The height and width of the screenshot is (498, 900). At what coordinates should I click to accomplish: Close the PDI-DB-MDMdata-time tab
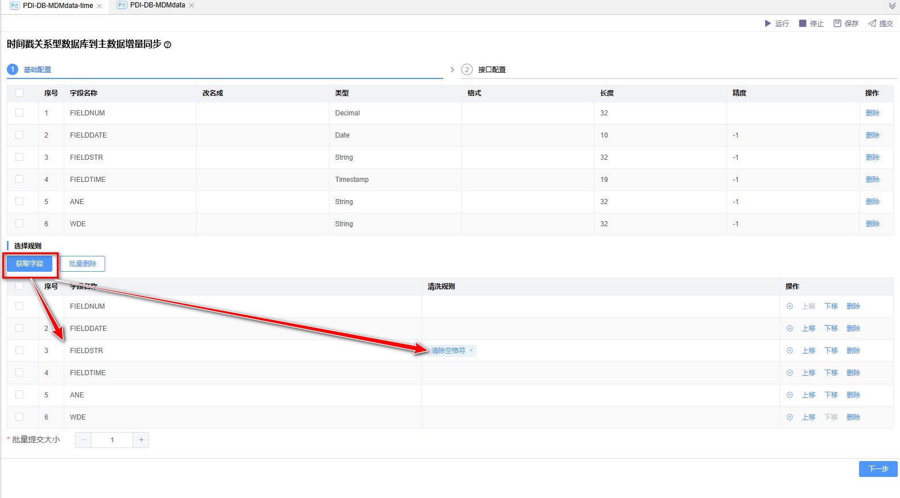click(x=100, y=6)
